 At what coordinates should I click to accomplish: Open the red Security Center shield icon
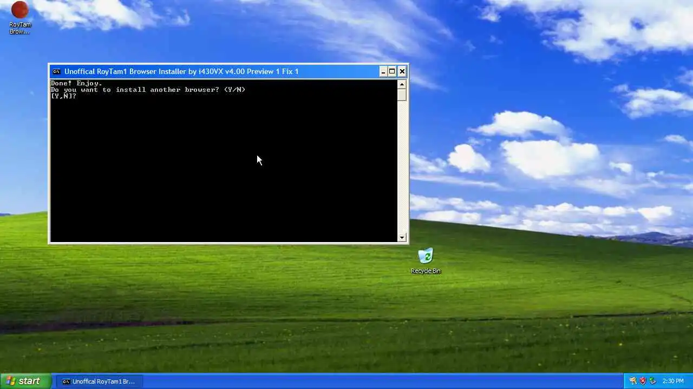pyautogui.click(x=643, y=381)
